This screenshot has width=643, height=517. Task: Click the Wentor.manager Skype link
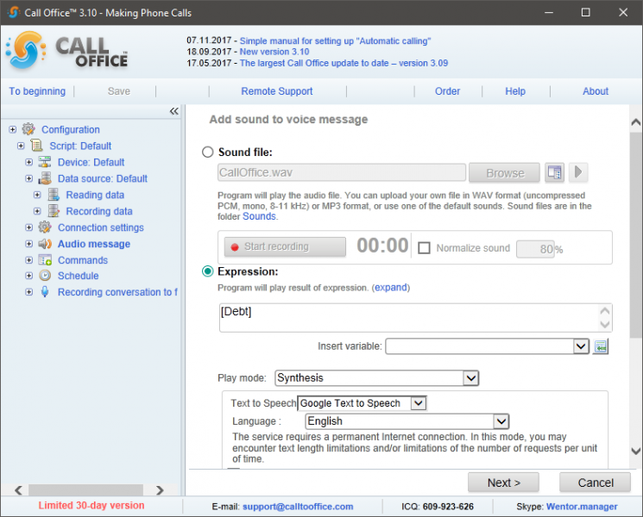click(x=582, y=507)
